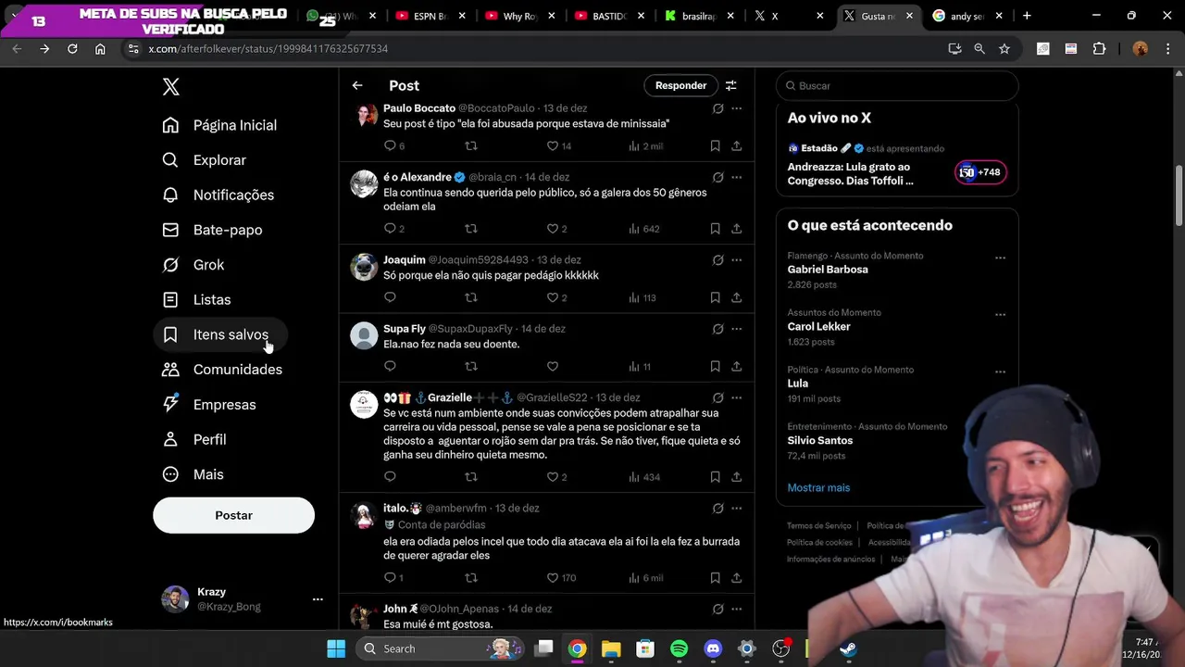Image resolution: width=1185 pixels, height=667 pixels.
Task: Open new Chrome tab
Action: (x=1027, y=16)
